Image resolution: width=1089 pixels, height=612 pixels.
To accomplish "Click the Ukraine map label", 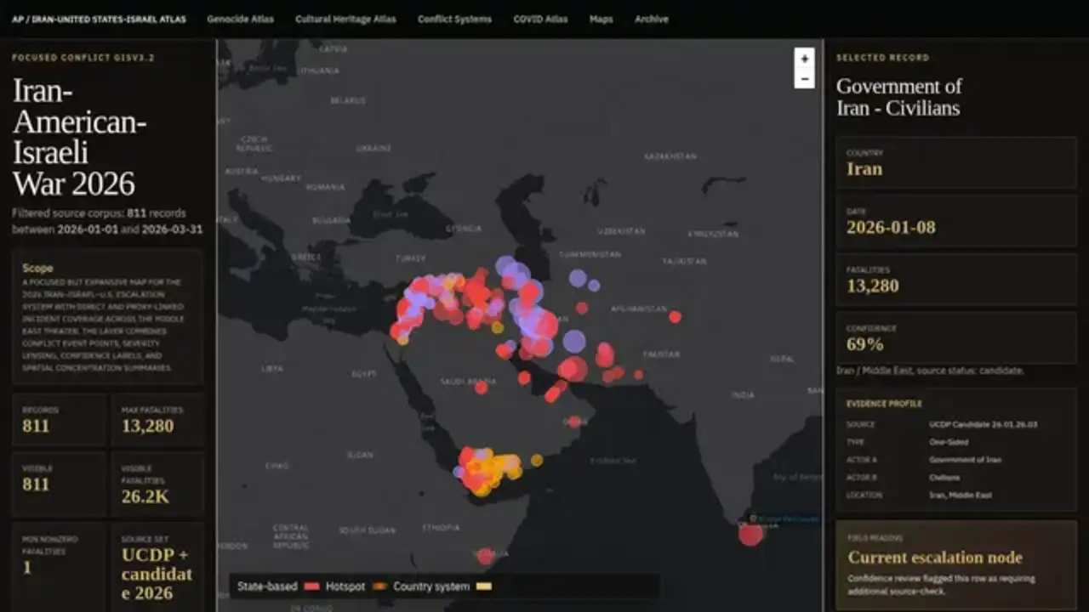I will coord(373,148).
